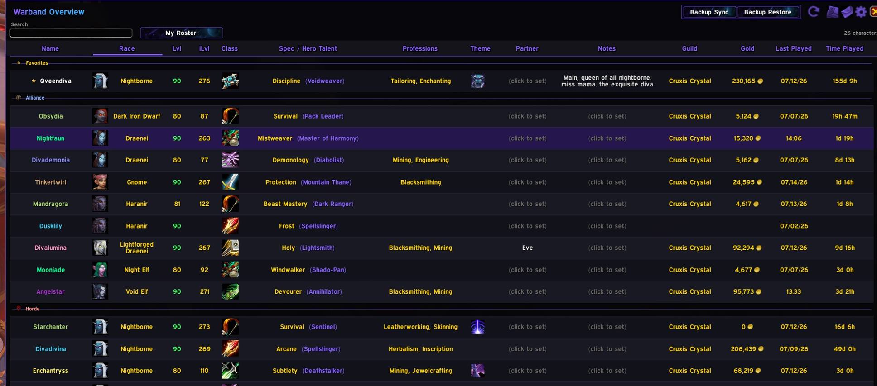Click Tinkertwirl's warrior class icon
Viewport: 877px width, 386px height.
pos(230,182)
